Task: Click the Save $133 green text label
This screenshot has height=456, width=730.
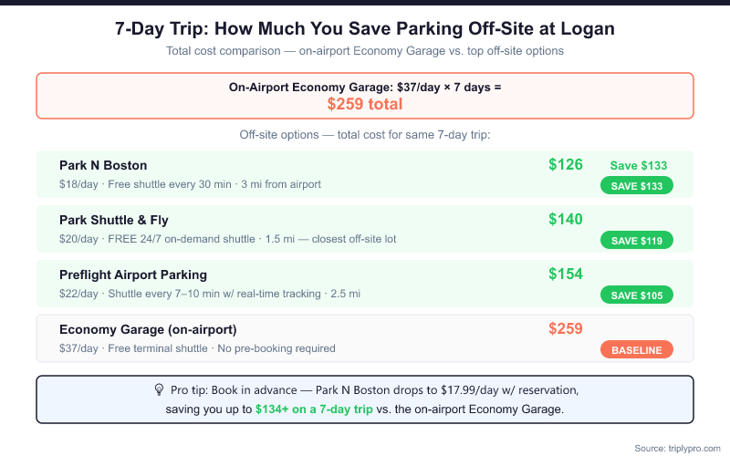Action: (638, 166)
